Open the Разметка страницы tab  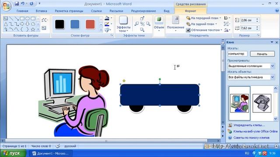click(x=69, y=11)
